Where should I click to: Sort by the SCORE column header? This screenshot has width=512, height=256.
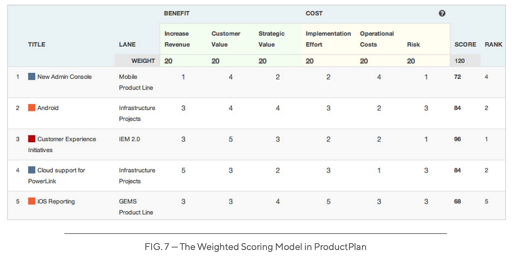point(465,45)
